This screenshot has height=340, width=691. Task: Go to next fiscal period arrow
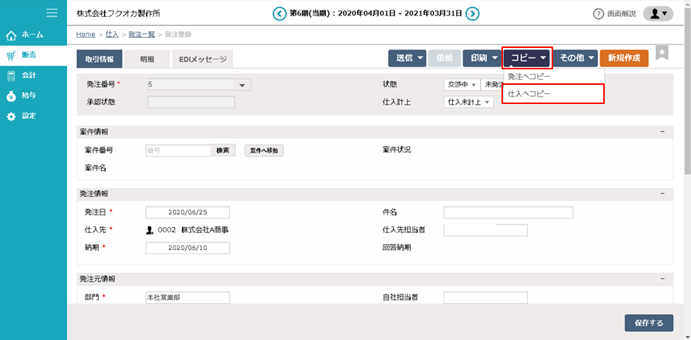coord(473,13)
